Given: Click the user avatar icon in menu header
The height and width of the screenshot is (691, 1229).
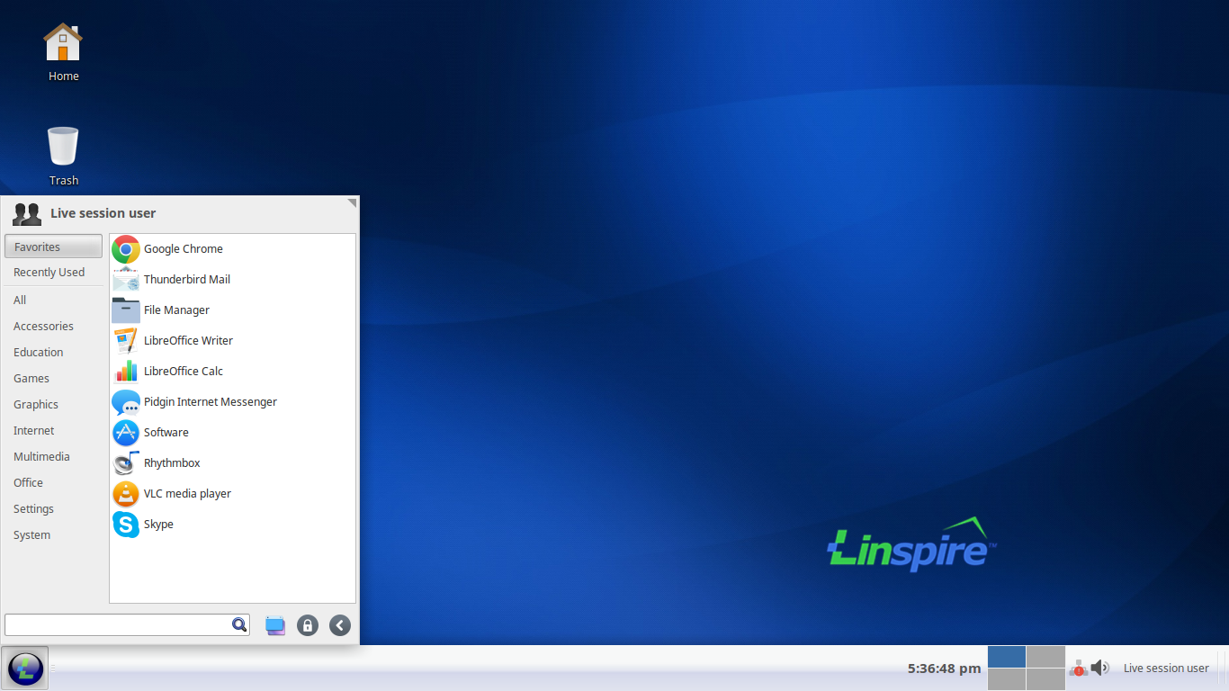Looking at the screenshot, I should 27,214.
